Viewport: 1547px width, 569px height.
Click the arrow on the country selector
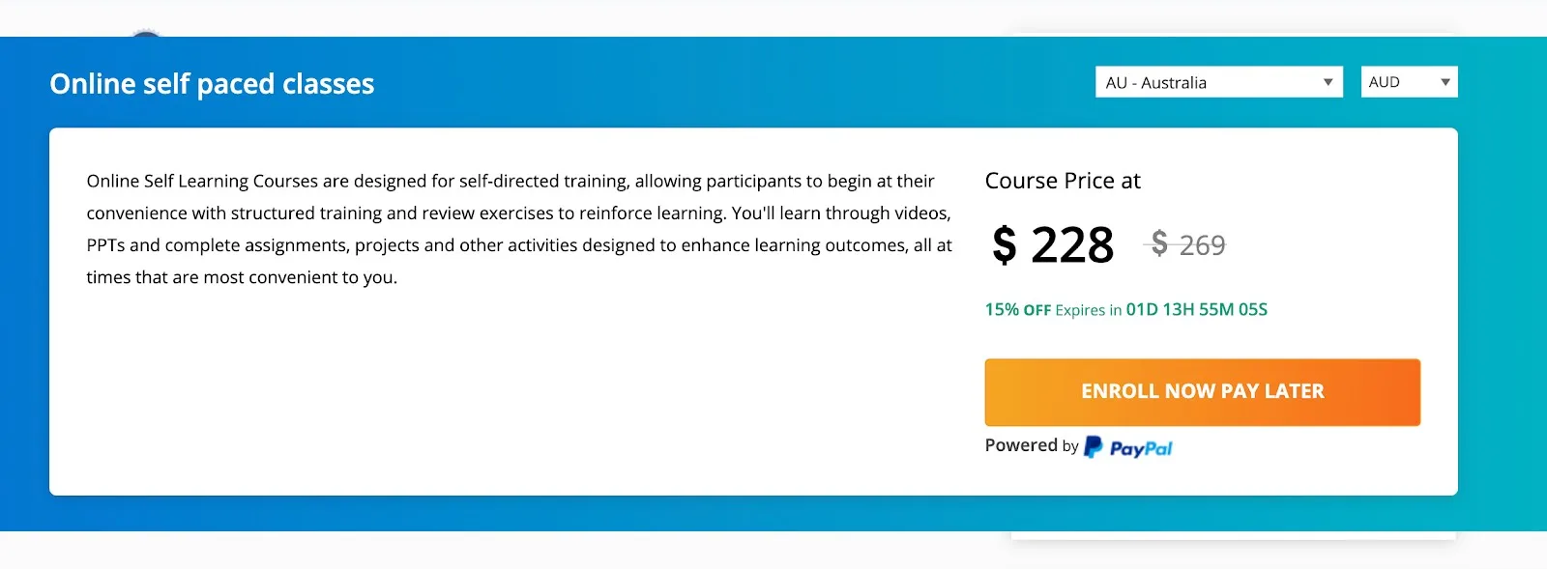[1328, 82]
